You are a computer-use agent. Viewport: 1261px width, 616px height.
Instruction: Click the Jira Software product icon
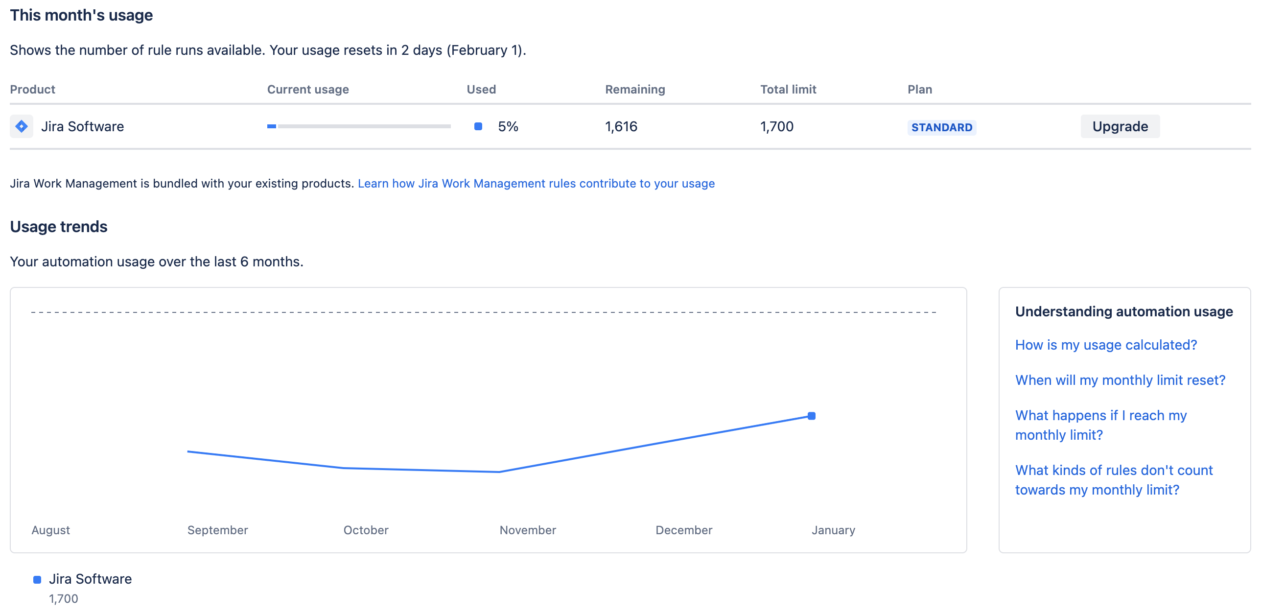22,126
